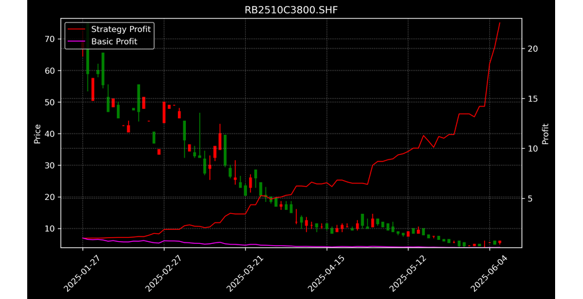583x299 pixels.
Task: Click the peak of the Strategy Profit line
Action: pyautogui.click(x=500, y=23)
